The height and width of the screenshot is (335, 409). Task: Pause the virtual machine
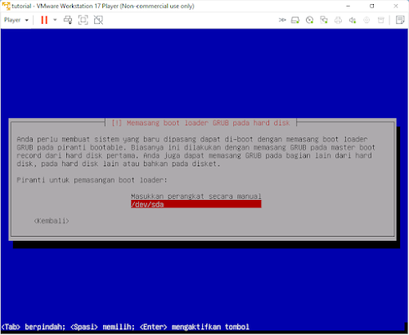[44, 20]
